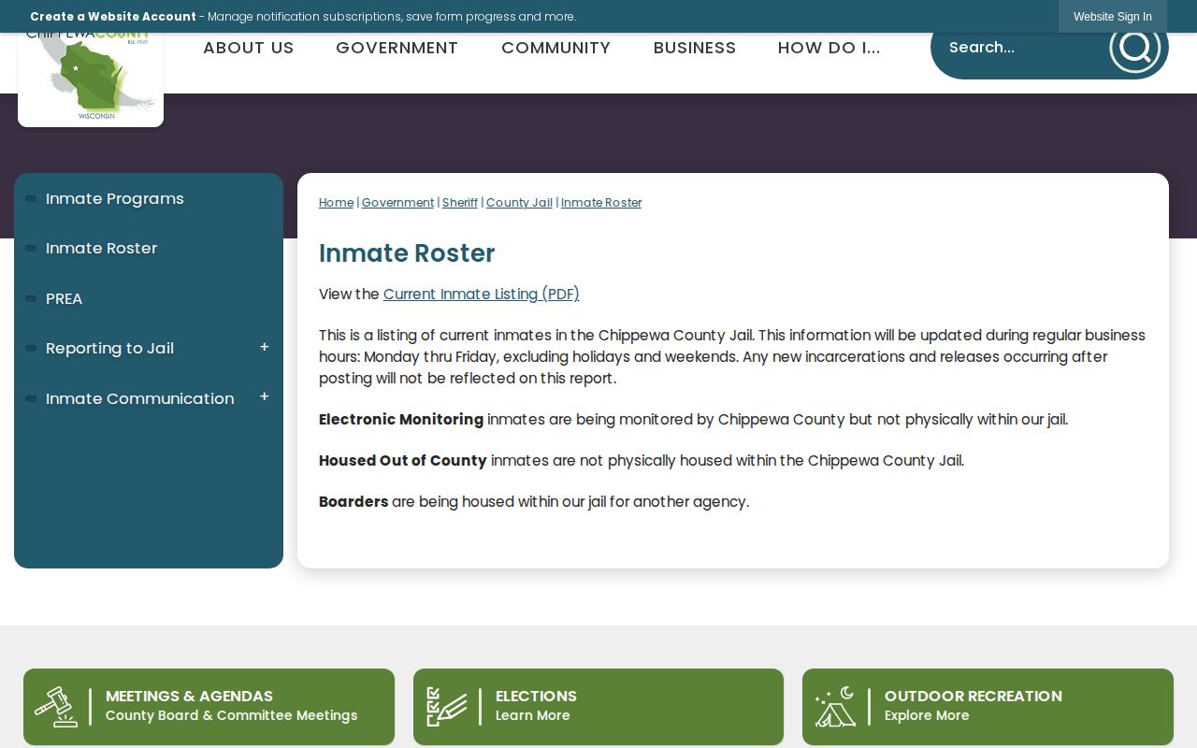1197x748 pixels.
Task: Open the About Us menu
Action: [249, 48]
